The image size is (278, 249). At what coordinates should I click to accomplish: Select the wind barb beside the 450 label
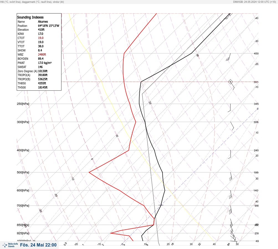click(228, 57)
